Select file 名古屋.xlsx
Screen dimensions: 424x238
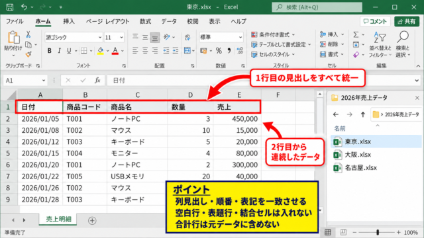[x=376, y=168]
